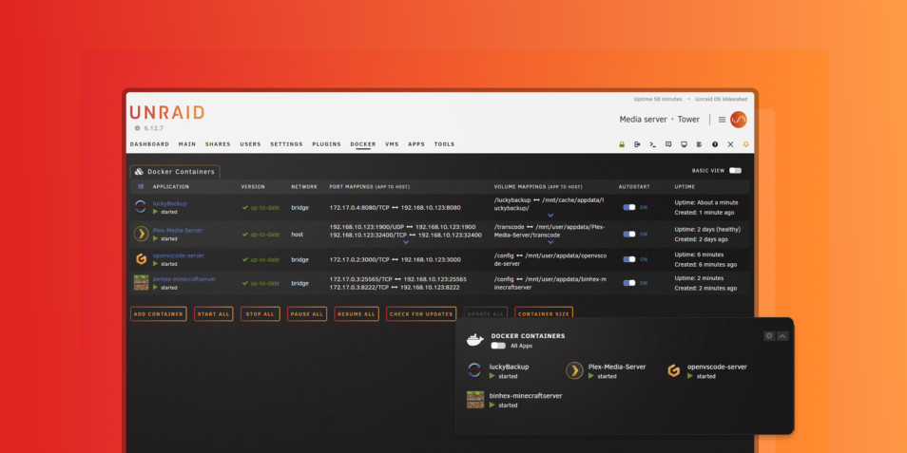Collapse the Docker Containers widget
Image resolution: width=907 pixels, height=453 pixels.
[x=782, y=336]
